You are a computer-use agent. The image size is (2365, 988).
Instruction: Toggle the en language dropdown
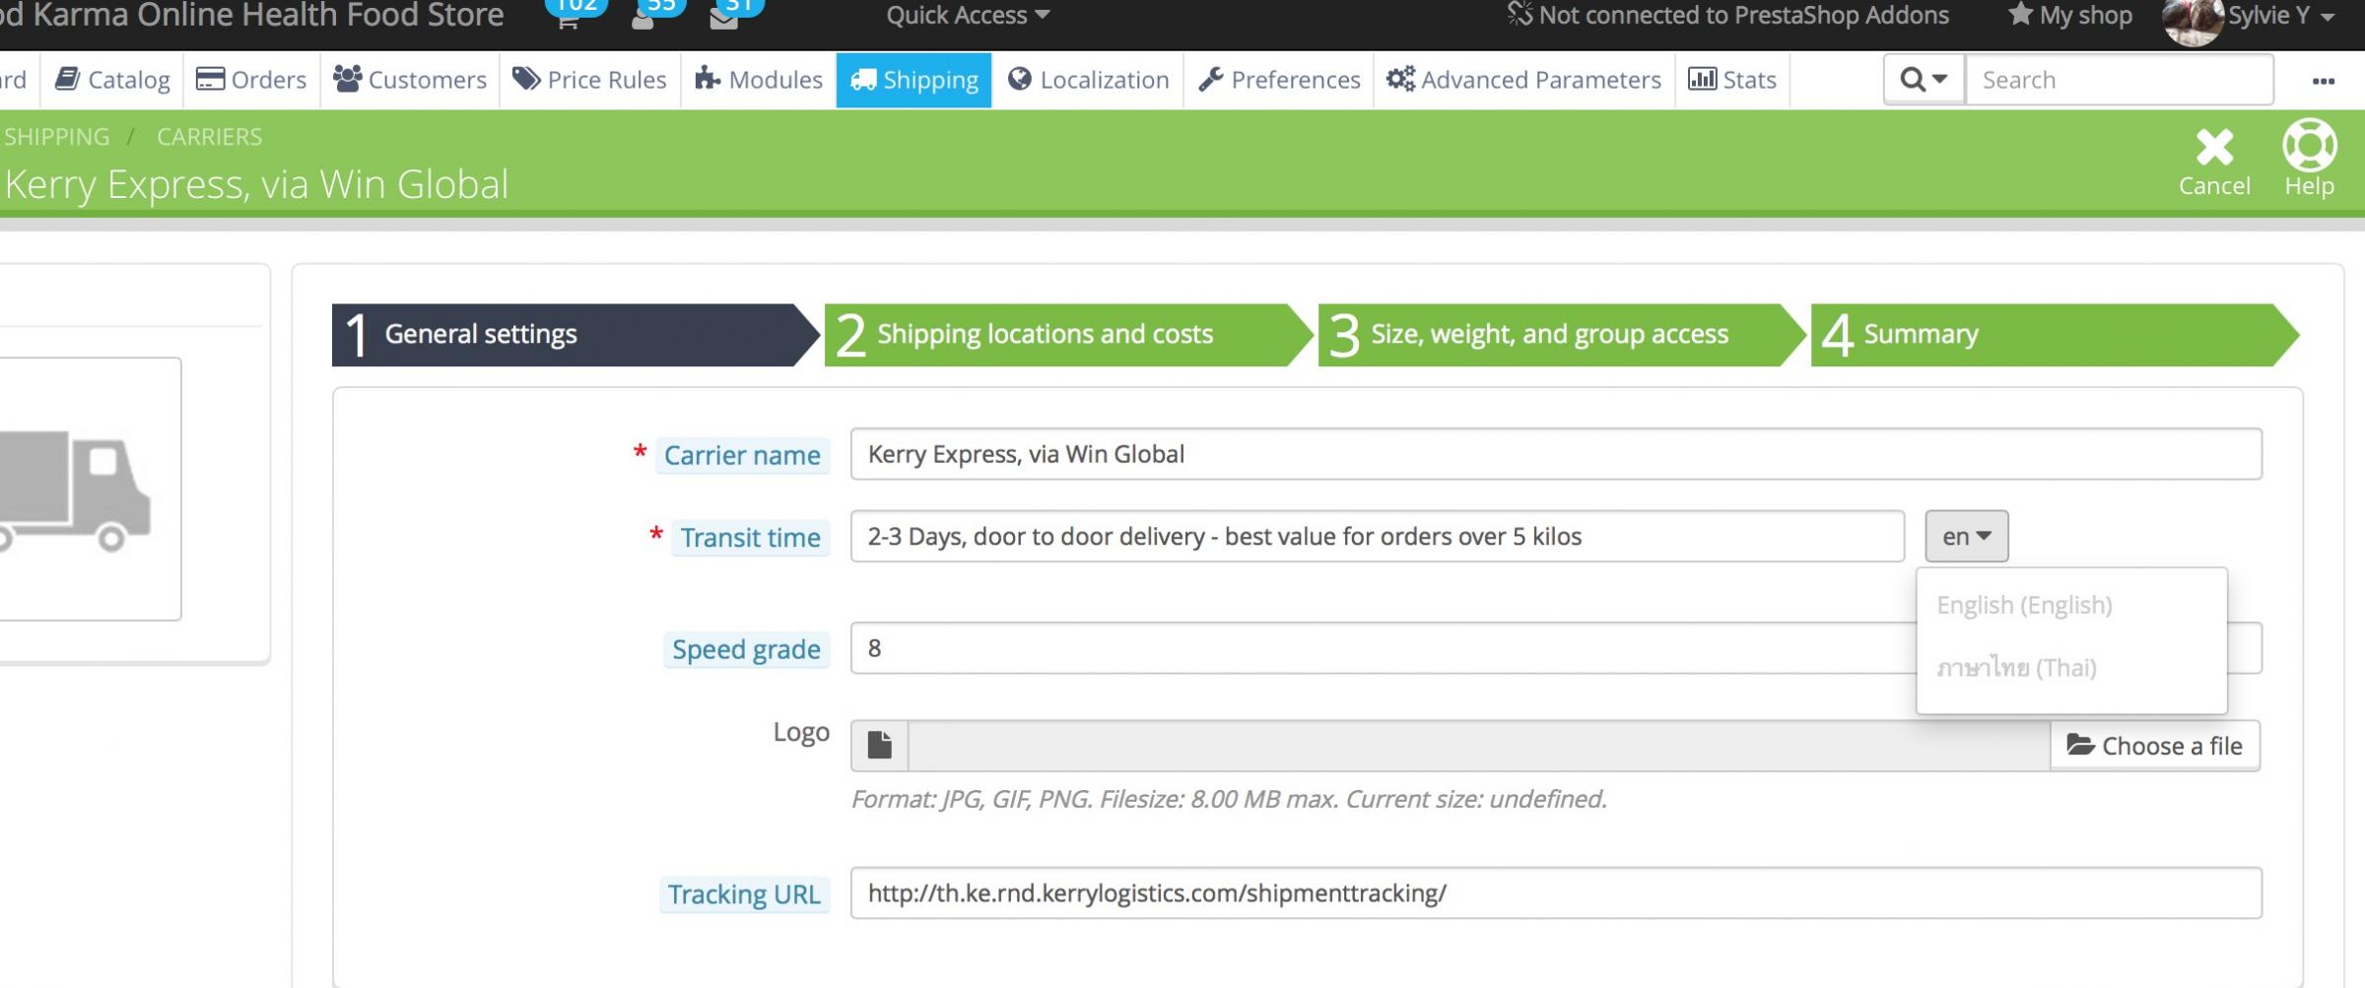pyautogui.click(x=1966, y=537)
